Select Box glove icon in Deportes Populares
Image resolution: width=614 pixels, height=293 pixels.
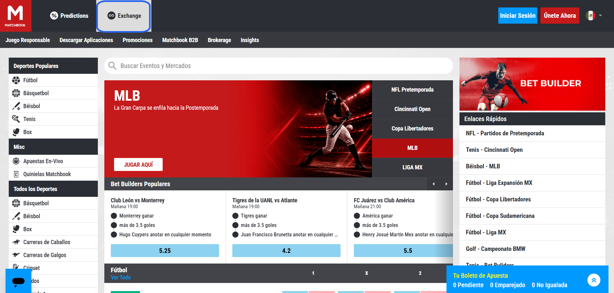point(16,132)
